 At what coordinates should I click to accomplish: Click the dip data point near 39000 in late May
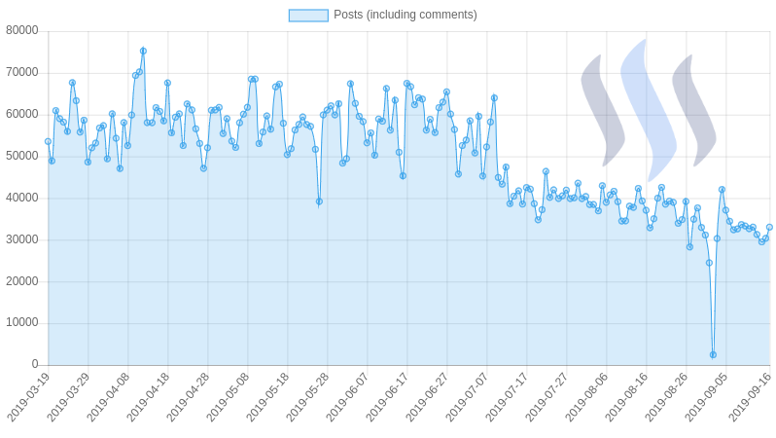pyautogui.click(x=319, y=201)
